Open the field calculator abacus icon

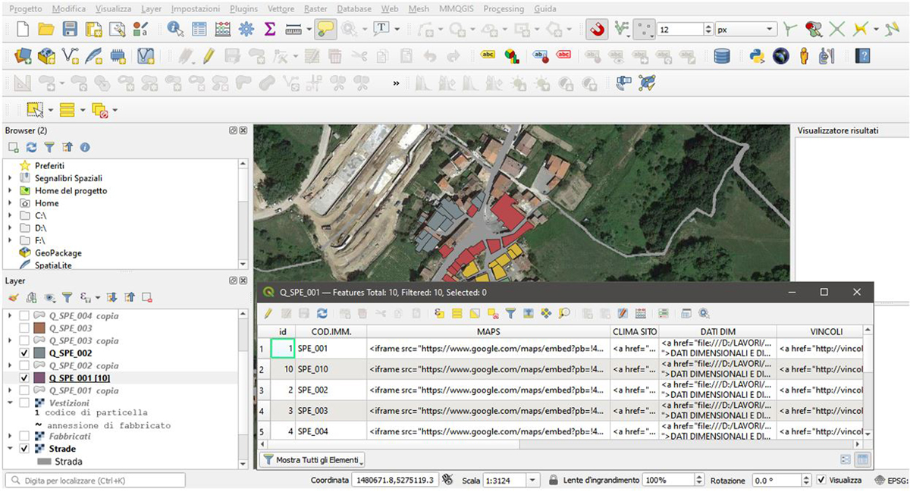(223, 30)
